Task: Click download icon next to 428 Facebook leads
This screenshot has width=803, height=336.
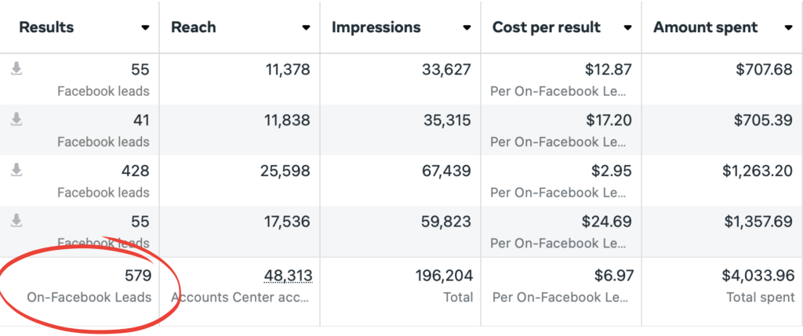Action: [16, 170]
